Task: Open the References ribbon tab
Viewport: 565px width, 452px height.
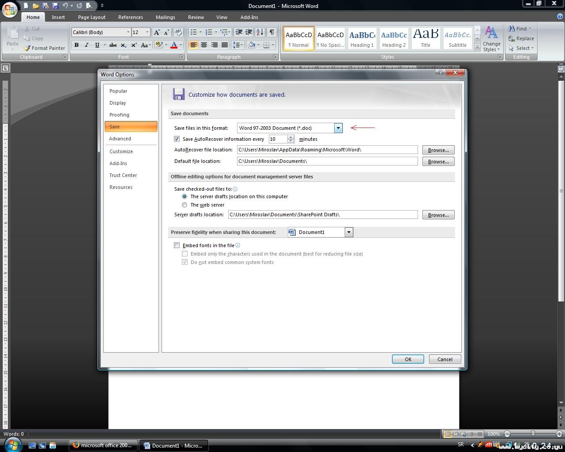Action: [x=131, y=17]
